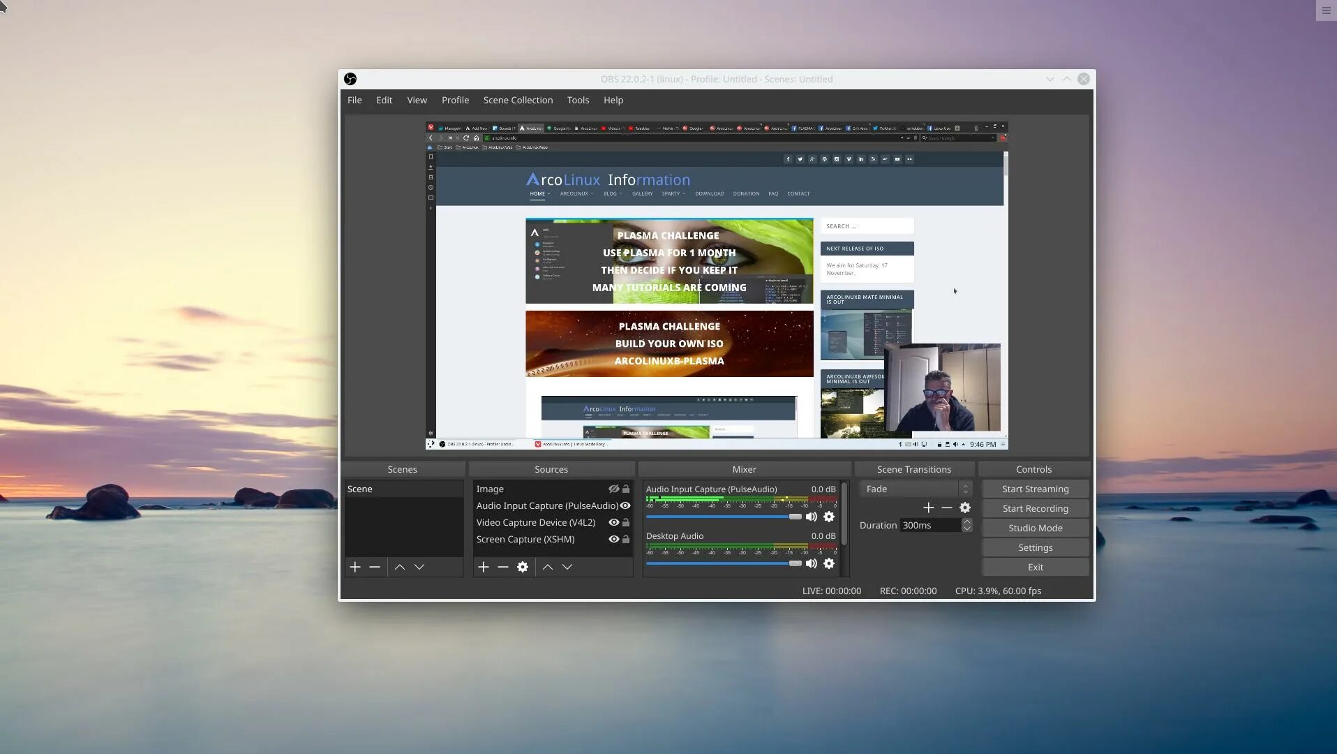
Task: Open the Tools menu
Action: coord(578,100)
